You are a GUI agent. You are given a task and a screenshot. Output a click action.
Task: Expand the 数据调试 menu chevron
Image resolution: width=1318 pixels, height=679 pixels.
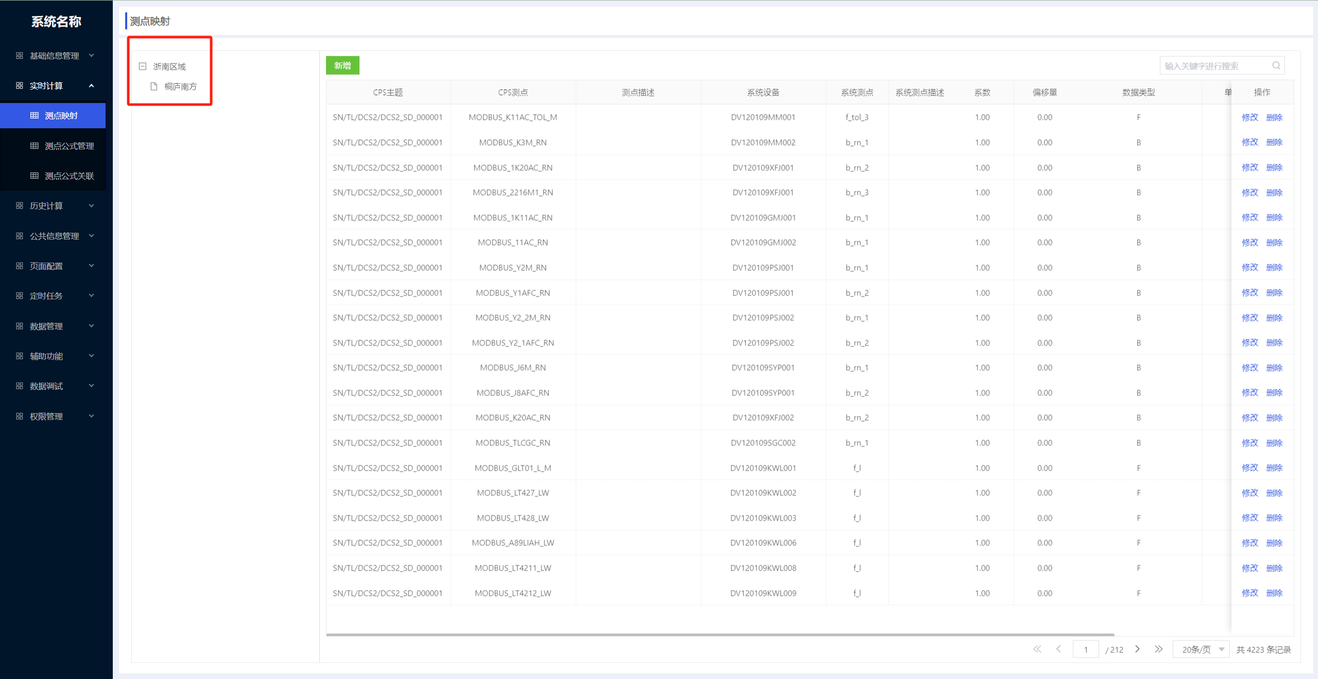click(x=92, y=386)
